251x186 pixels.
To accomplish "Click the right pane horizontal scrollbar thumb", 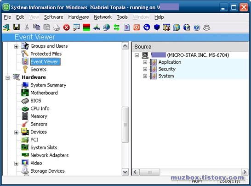I will coord(149,172).
